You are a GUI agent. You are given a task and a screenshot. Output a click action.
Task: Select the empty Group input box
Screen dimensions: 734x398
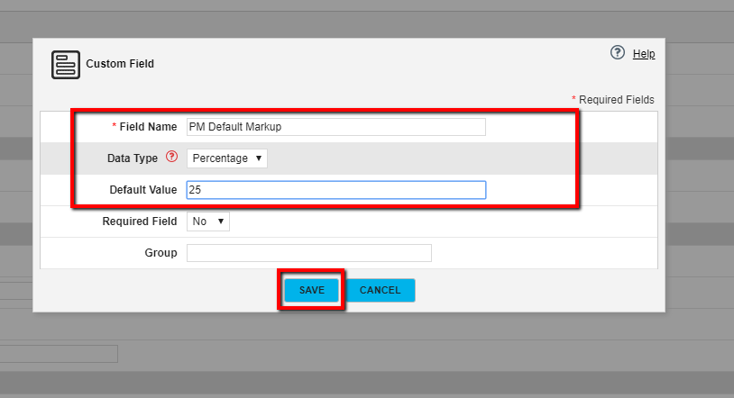(x=308, y=253)
